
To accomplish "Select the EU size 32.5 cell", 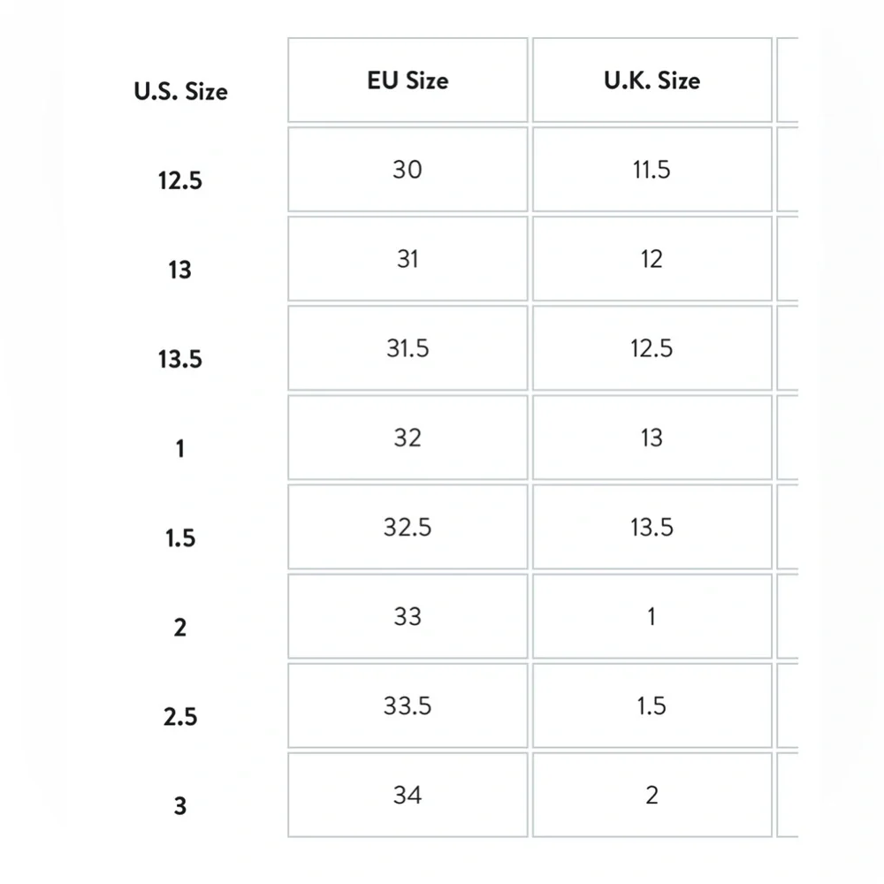I will 408,527.
